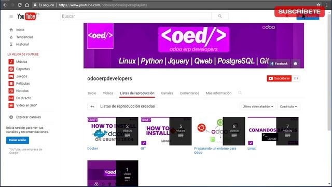Open the one-video playlist thumbnail
This screenshot has width=332, height=187.
tap(113, 173)
